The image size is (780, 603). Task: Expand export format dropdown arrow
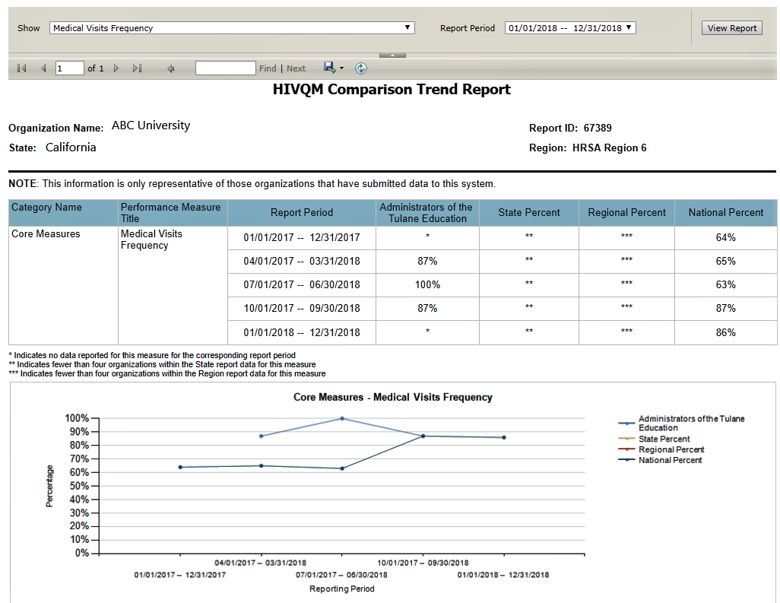click(x=341, y=68)
